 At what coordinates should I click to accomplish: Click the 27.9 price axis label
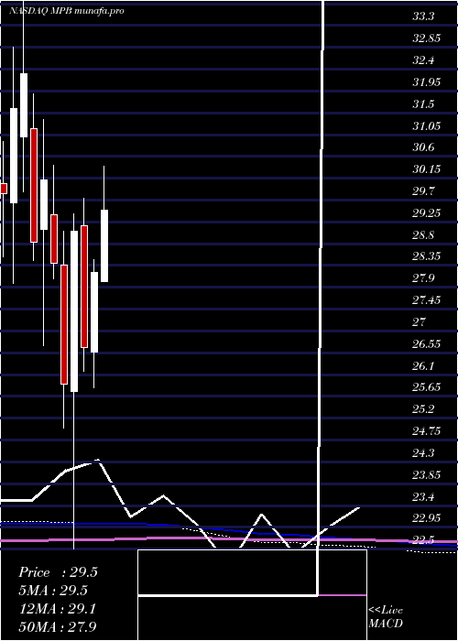tap(423, 278)
